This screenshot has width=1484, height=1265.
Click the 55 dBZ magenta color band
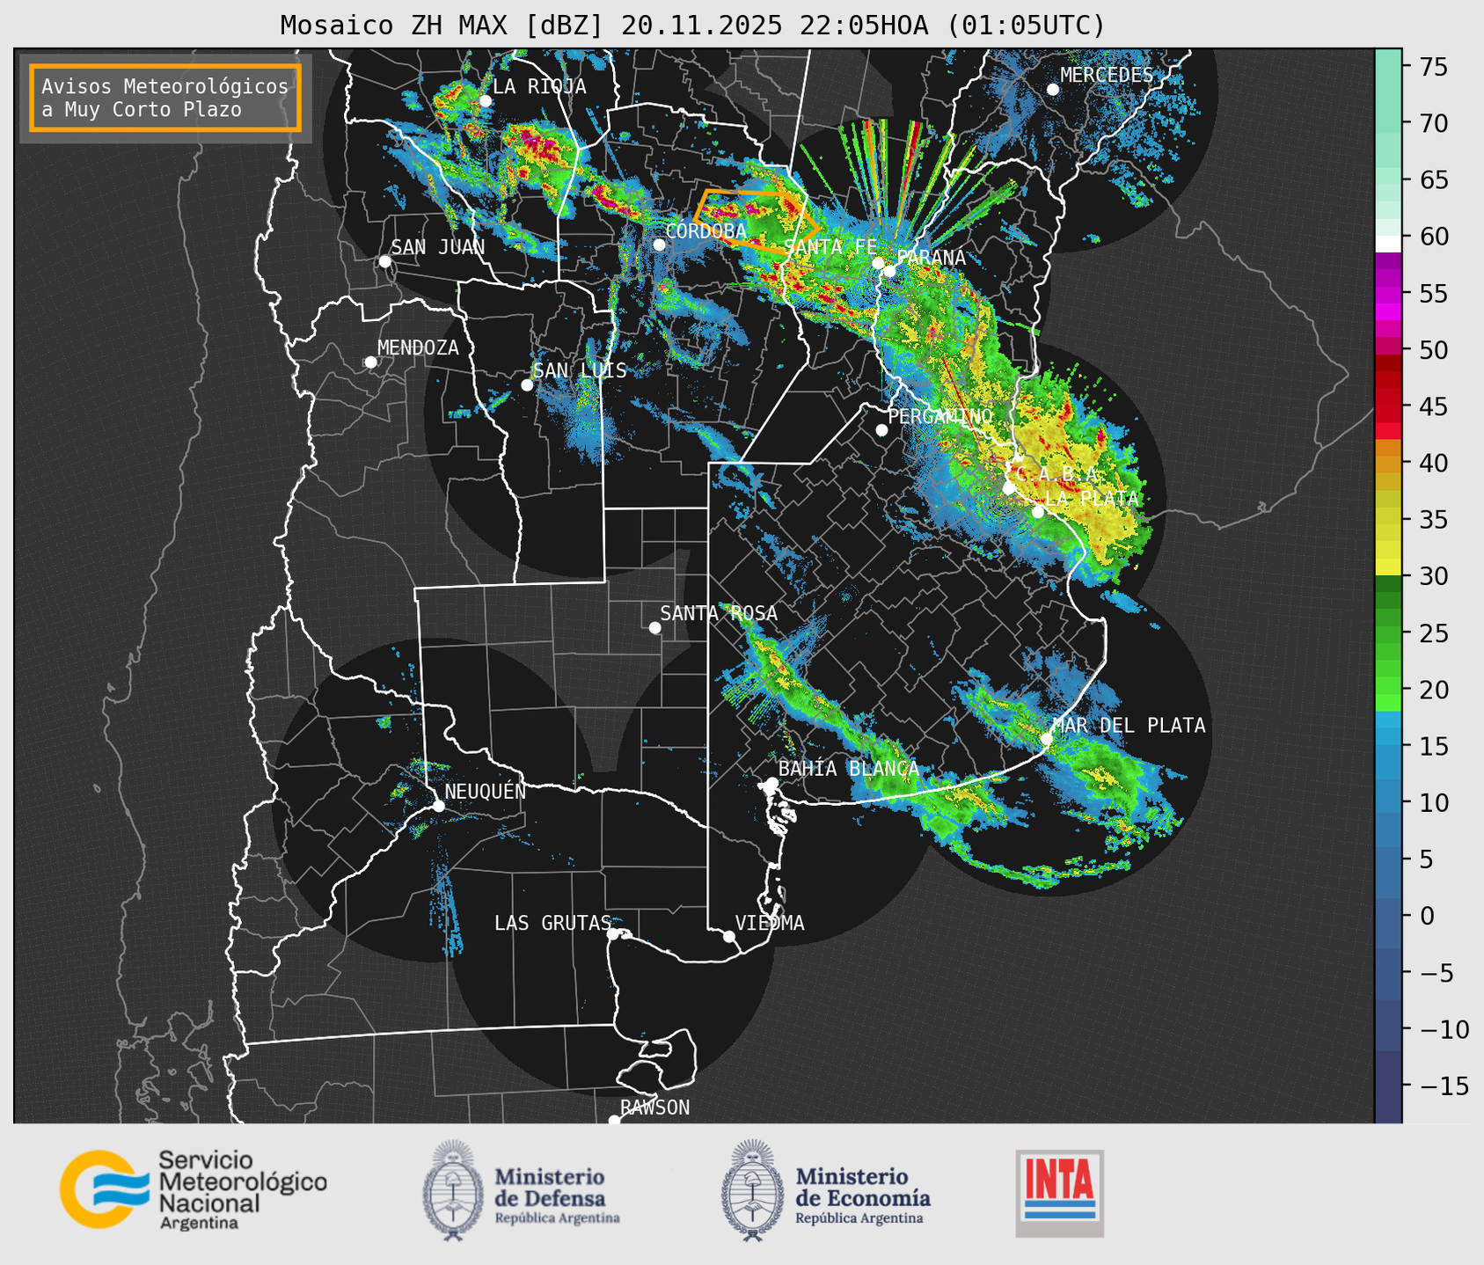coord(1388,293)
